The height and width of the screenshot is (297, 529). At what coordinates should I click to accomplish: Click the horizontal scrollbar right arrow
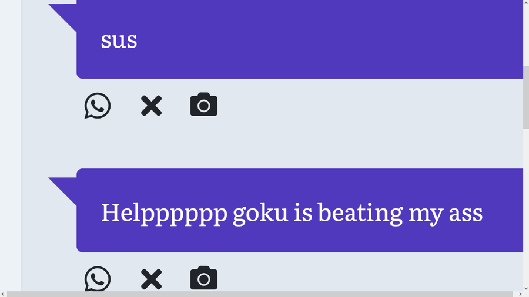tap(519, 294)
